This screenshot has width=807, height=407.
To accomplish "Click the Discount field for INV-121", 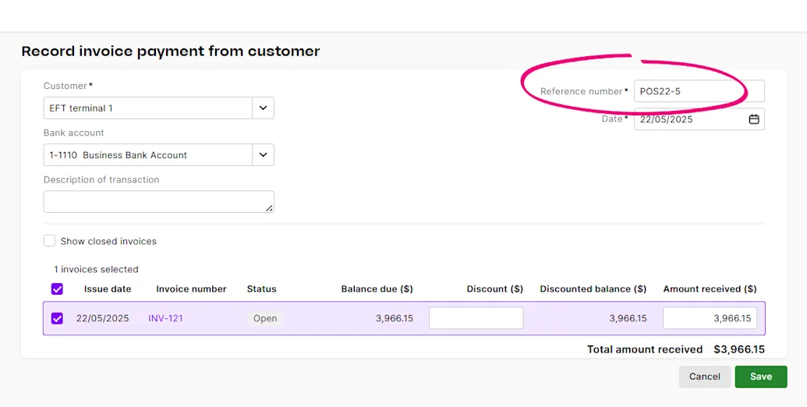I will click(x=476, y=318).
